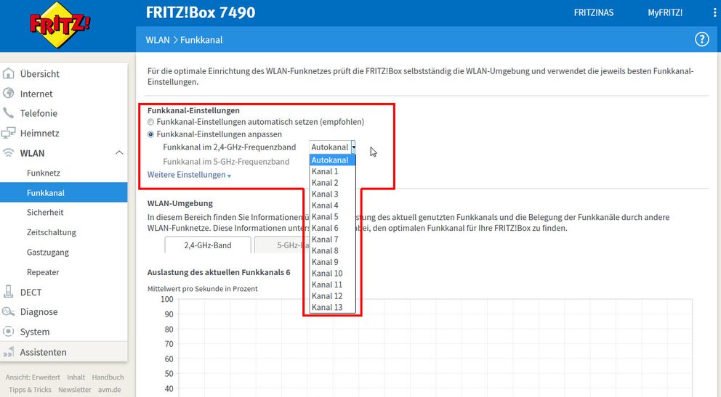Choose Kanal 5 from the list
Viewport: 721px width, 397px height.
(x=332, y=216)
